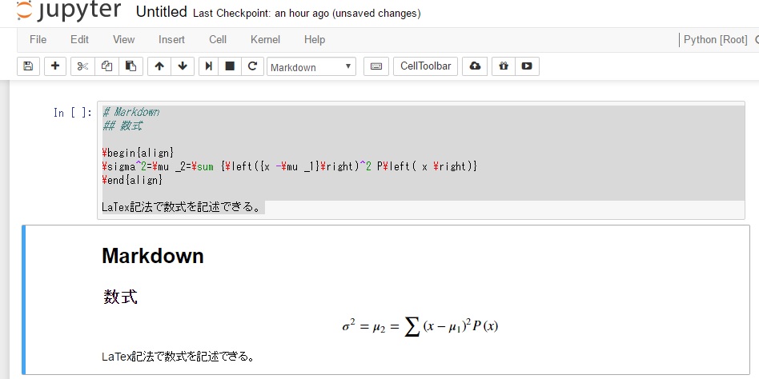Click the ¥sigma^2 formula line in editor
This screenshot has height=379, width=759.
[x=290, y=166]
